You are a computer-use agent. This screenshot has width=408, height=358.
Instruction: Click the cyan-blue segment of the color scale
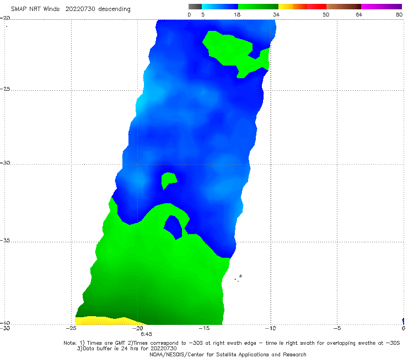(220, 7)
